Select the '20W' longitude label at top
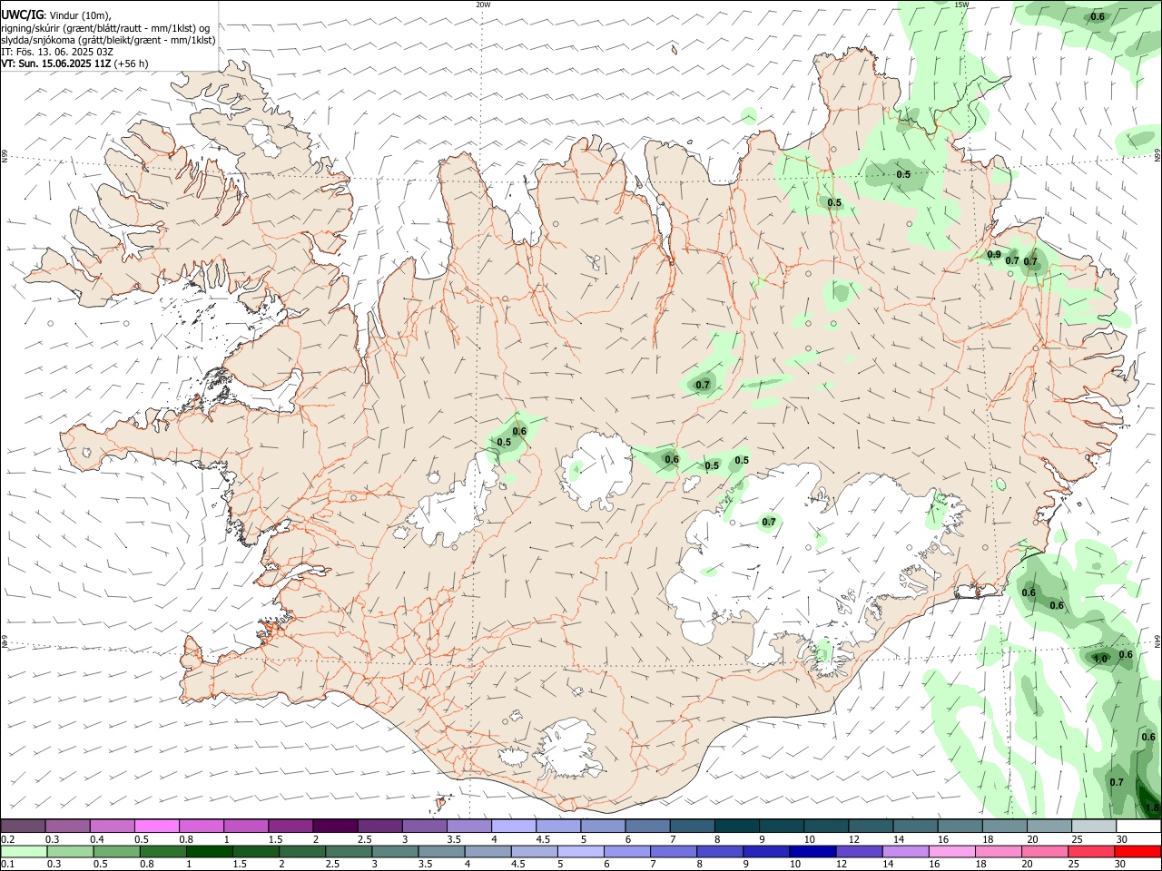1162x871 pixels. tap(483, 5)
